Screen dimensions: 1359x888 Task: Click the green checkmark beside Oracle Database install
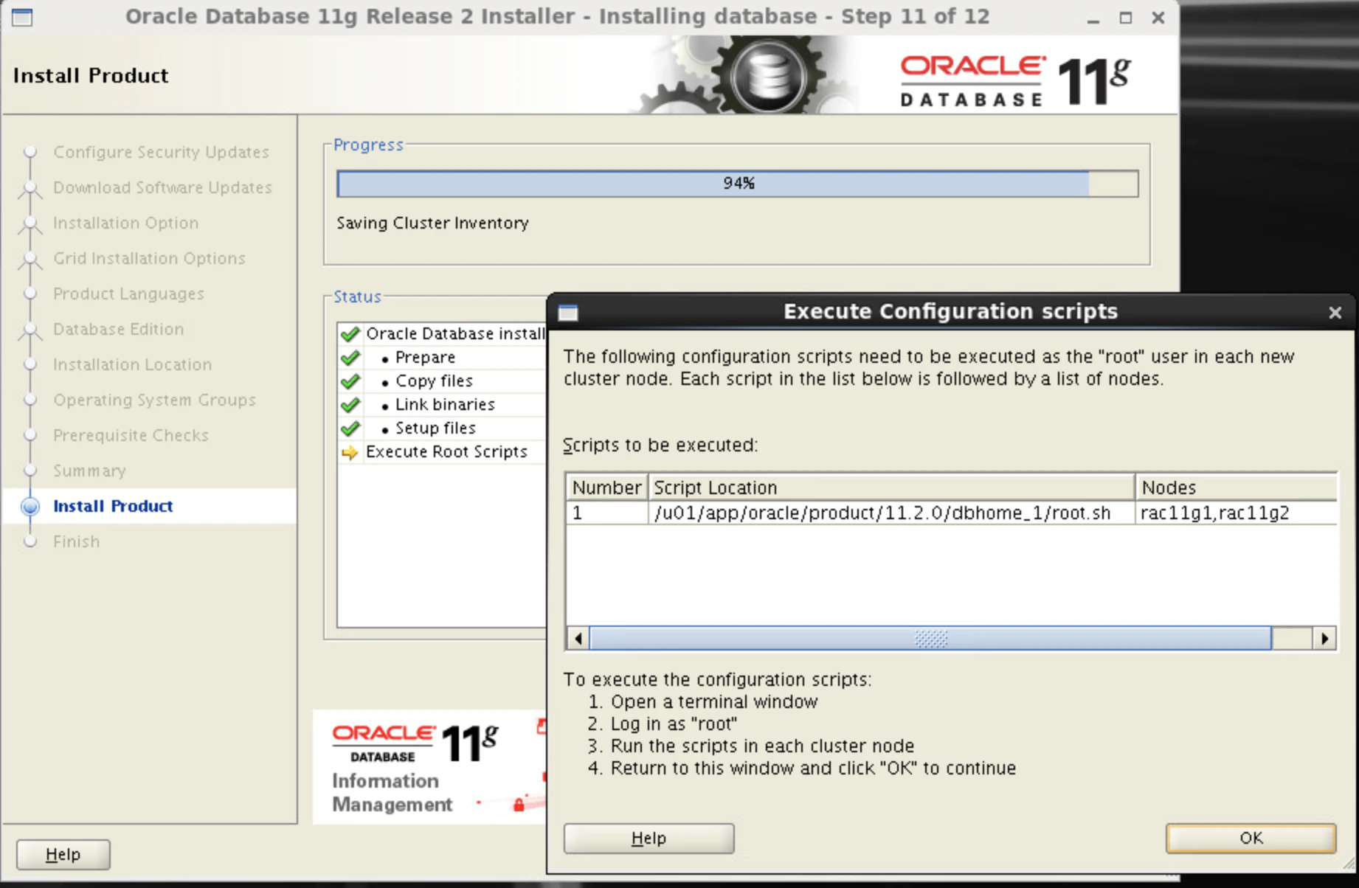(x=350, y=334)
